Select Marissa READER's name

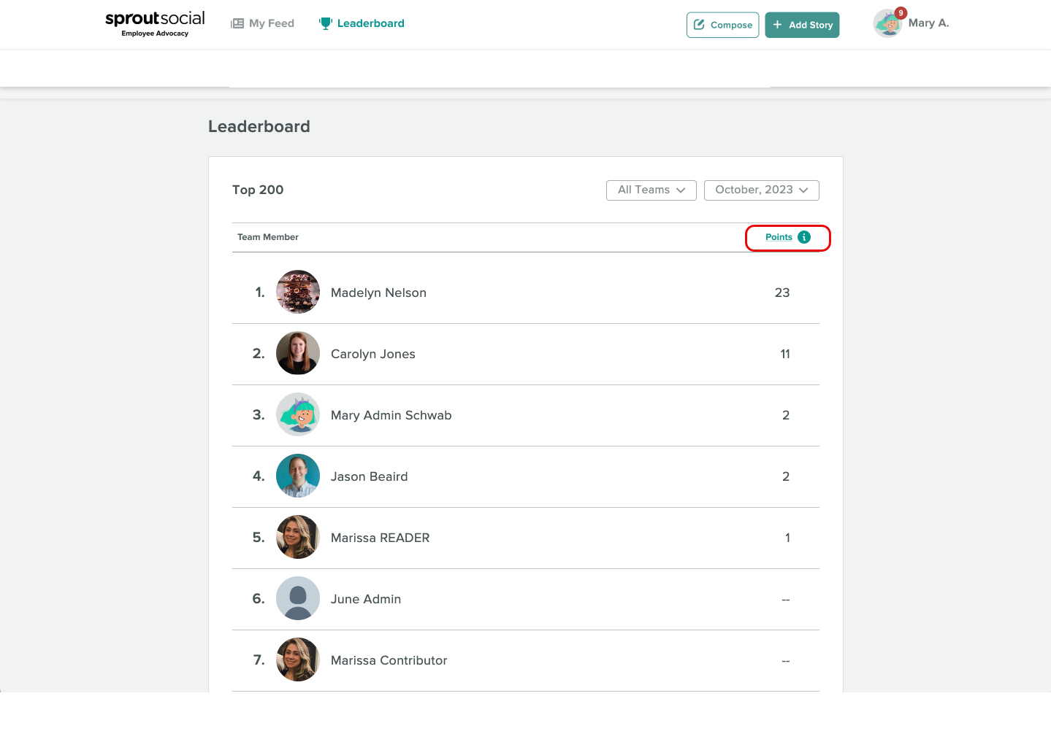click(381, 538)
